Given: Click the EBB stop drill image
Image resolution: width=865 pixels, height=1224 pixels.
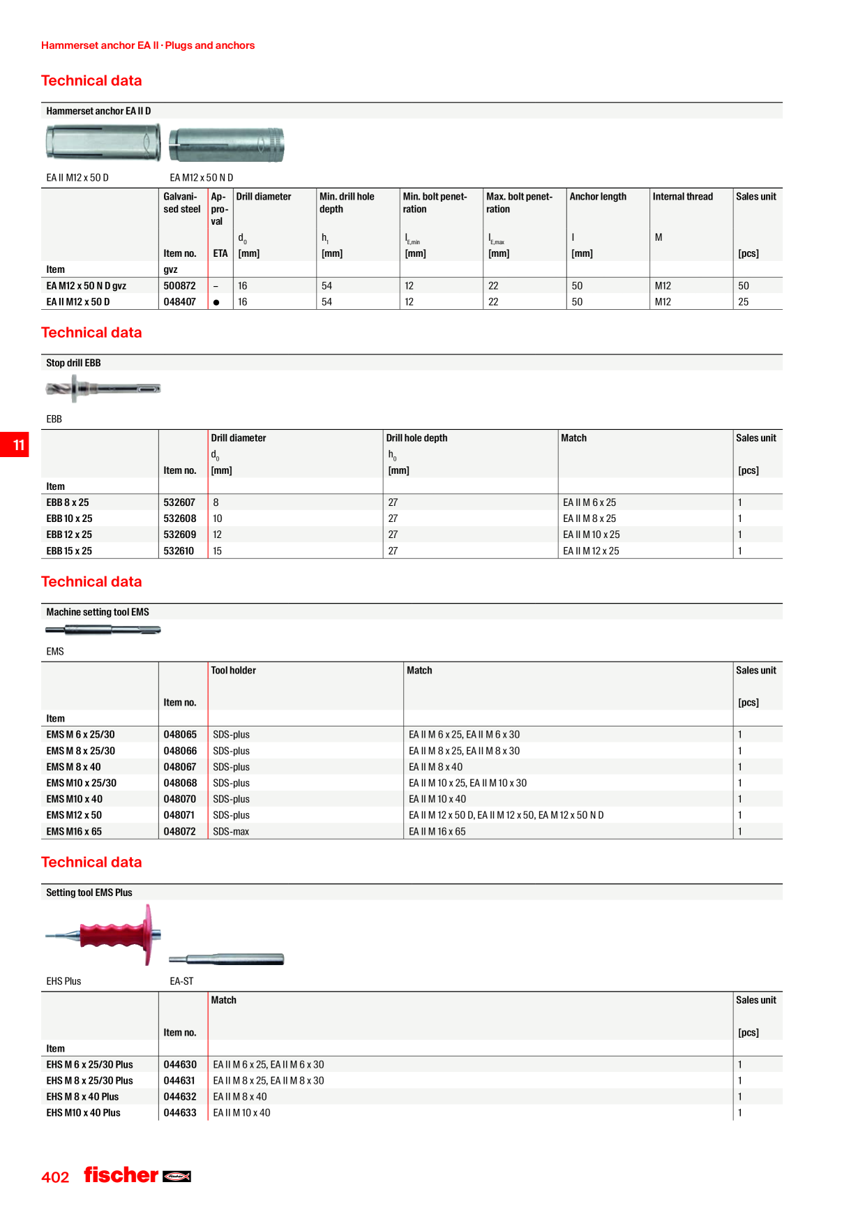Looking at the screenshot, I should pos(103,389).
